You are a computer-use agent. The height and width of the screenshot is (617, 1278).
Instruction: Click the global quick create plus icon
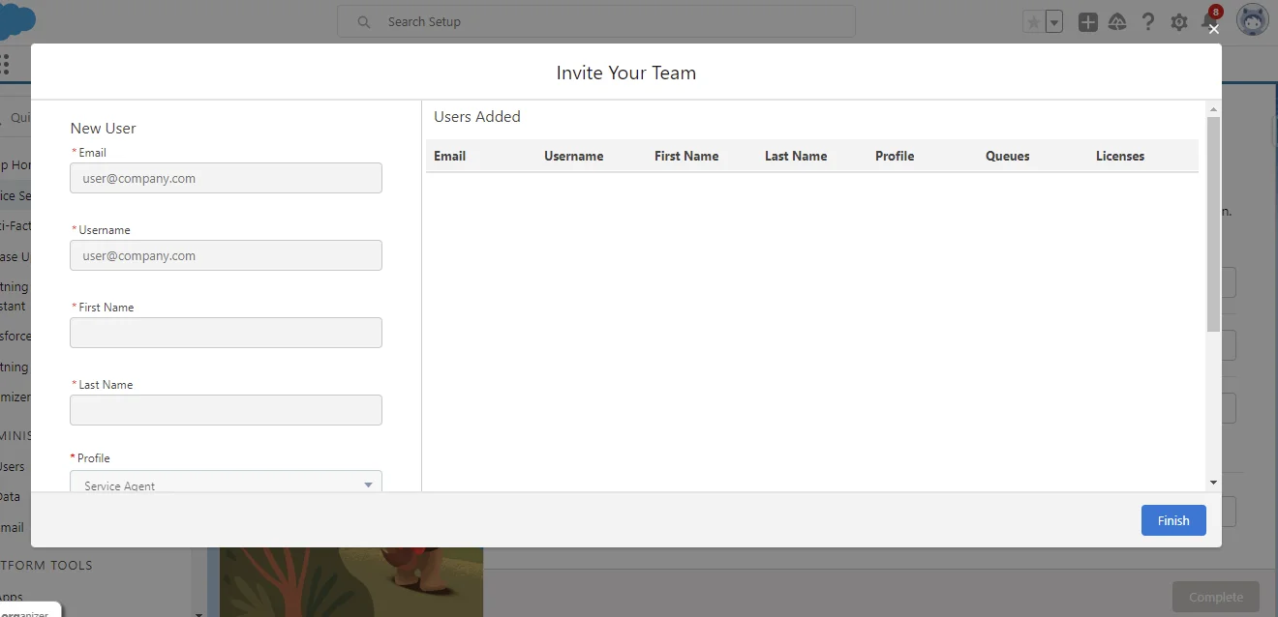(1086, 20)
